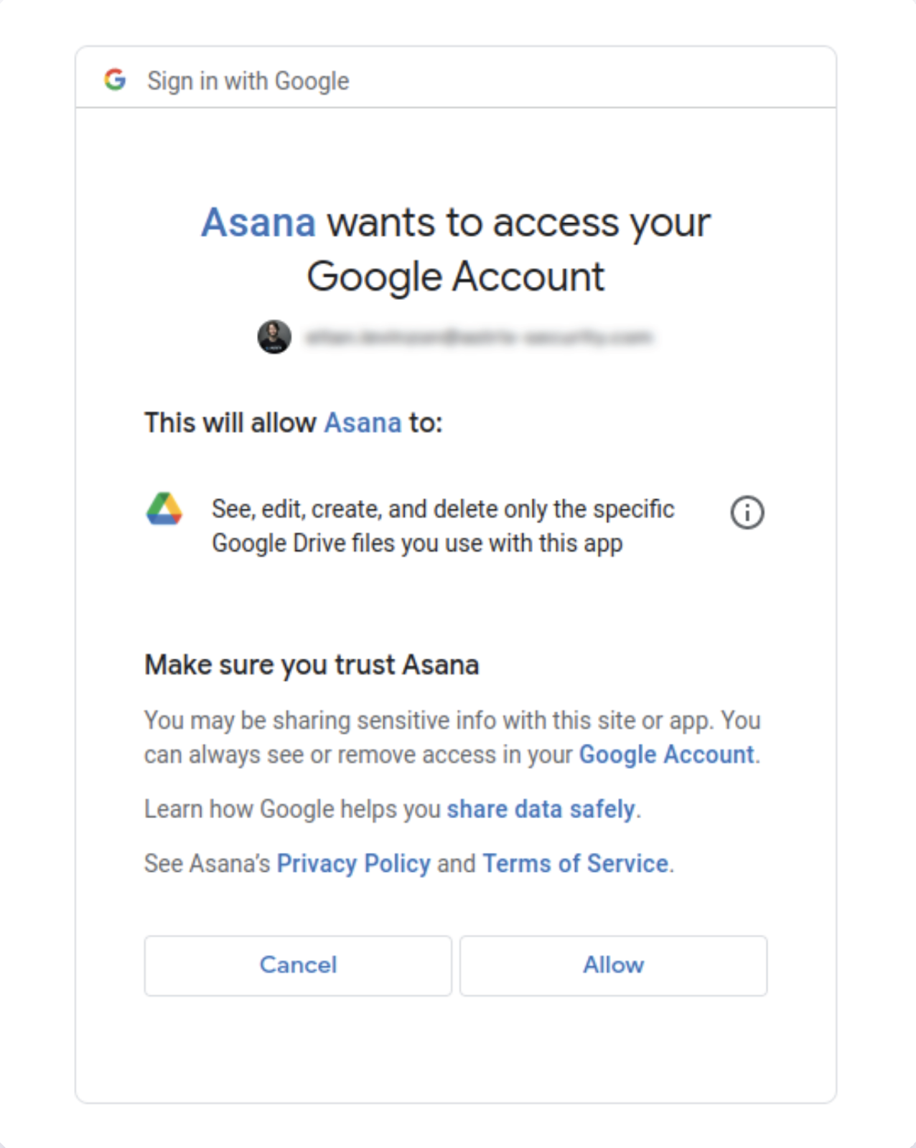Click the Cancel button

(298, 965)
